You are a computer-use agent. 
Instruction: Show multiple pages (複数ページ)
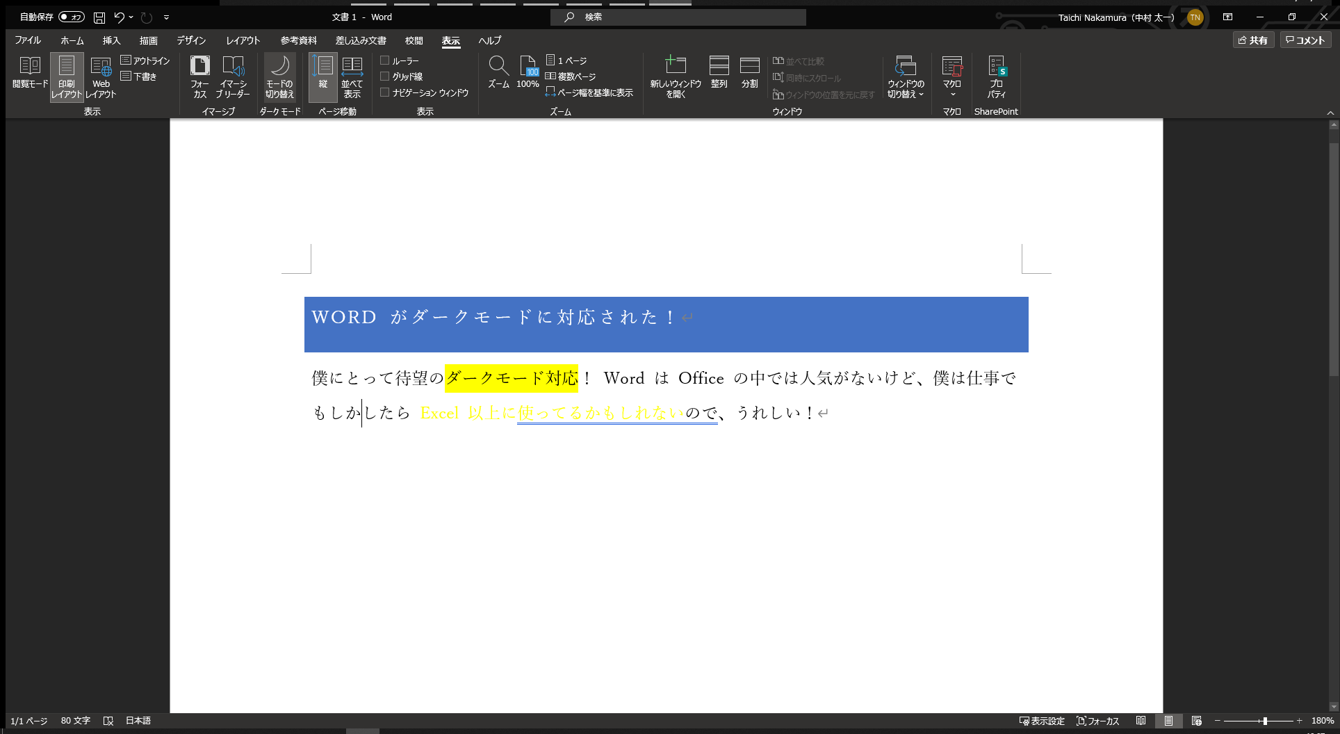coord(571,76)
